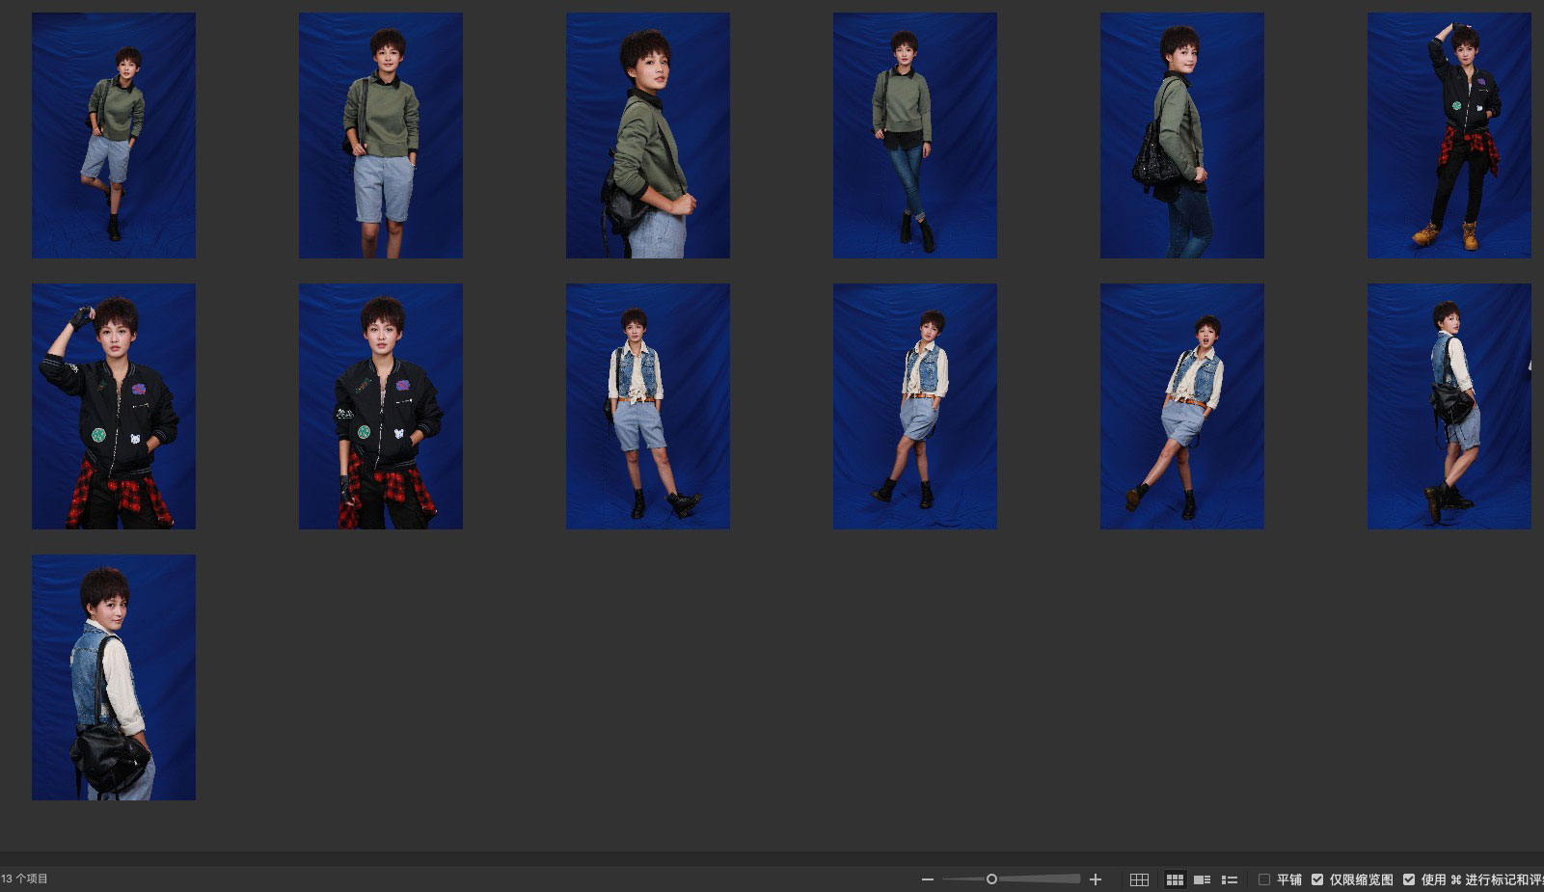This screenshot has height=892, width=1544.
Task: Select the side-profile green sweater close-up photo
Action: [x=648, y=135]
